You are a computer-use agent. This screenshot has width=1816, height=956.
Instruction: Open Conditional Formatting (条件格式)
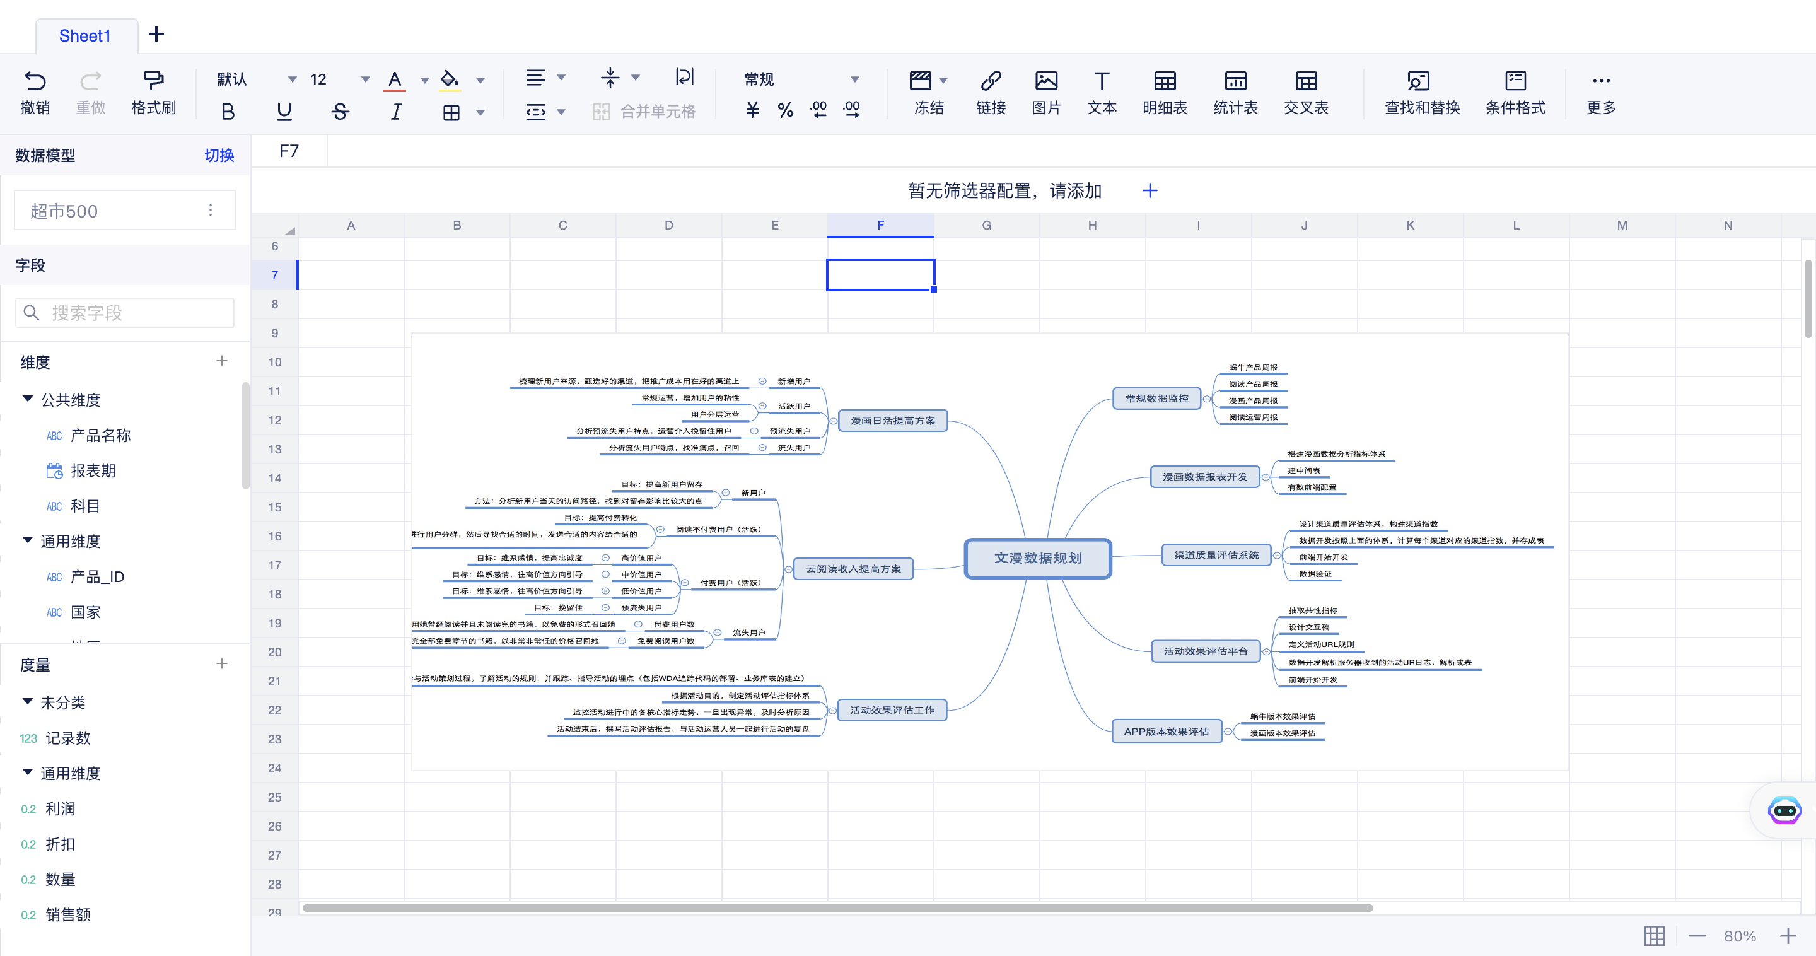tap(1515, 81)
